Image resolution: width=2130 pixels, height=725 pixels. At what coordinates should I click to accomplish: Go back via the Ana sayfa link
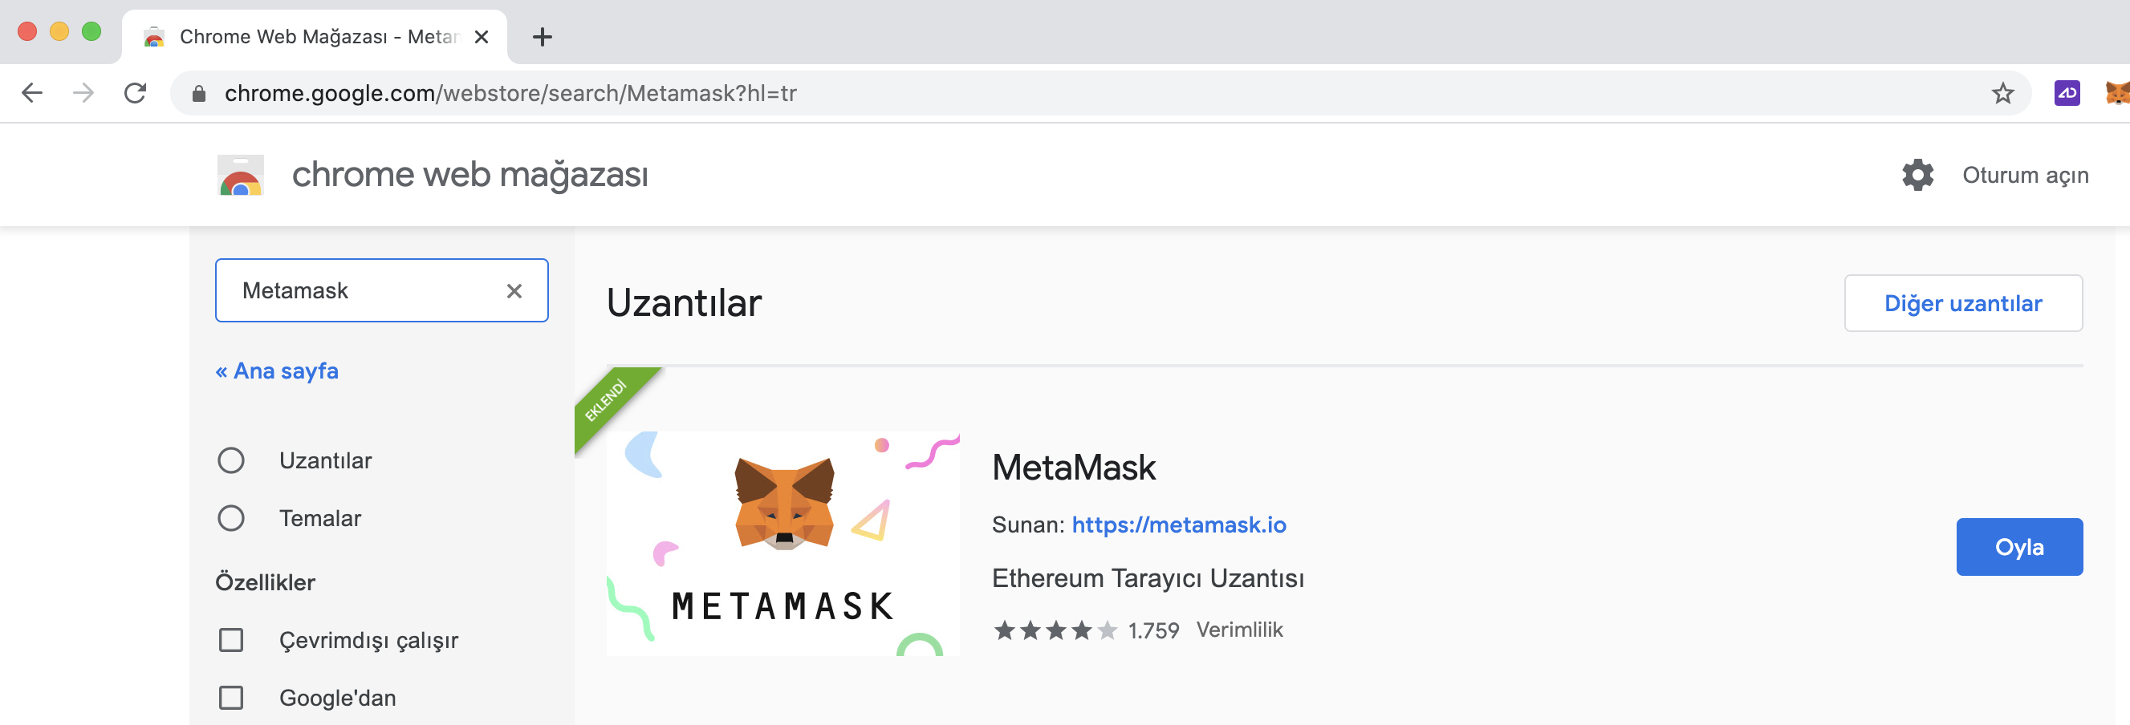tap(277, 371)
